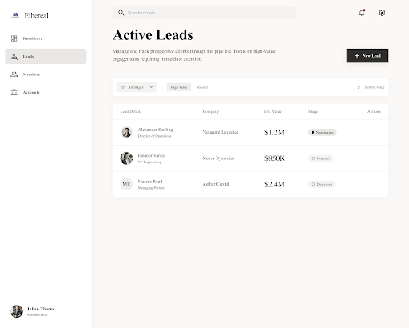Click the Members people icon
Viewport: 409px width, 328px height.
(x=14, y=74)
